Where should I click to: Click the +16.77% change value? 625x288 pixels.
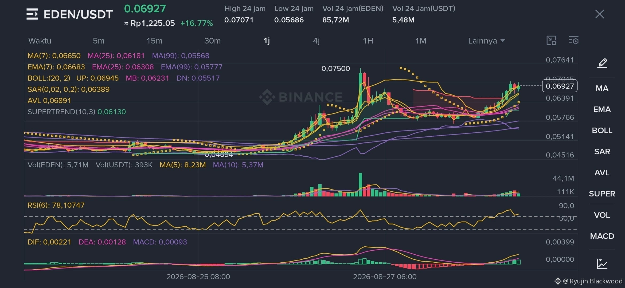pos(197,23)
